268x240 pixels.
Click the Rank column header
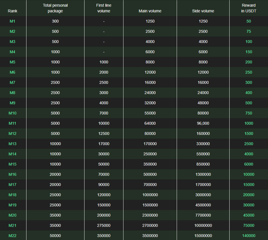[13, 11]
